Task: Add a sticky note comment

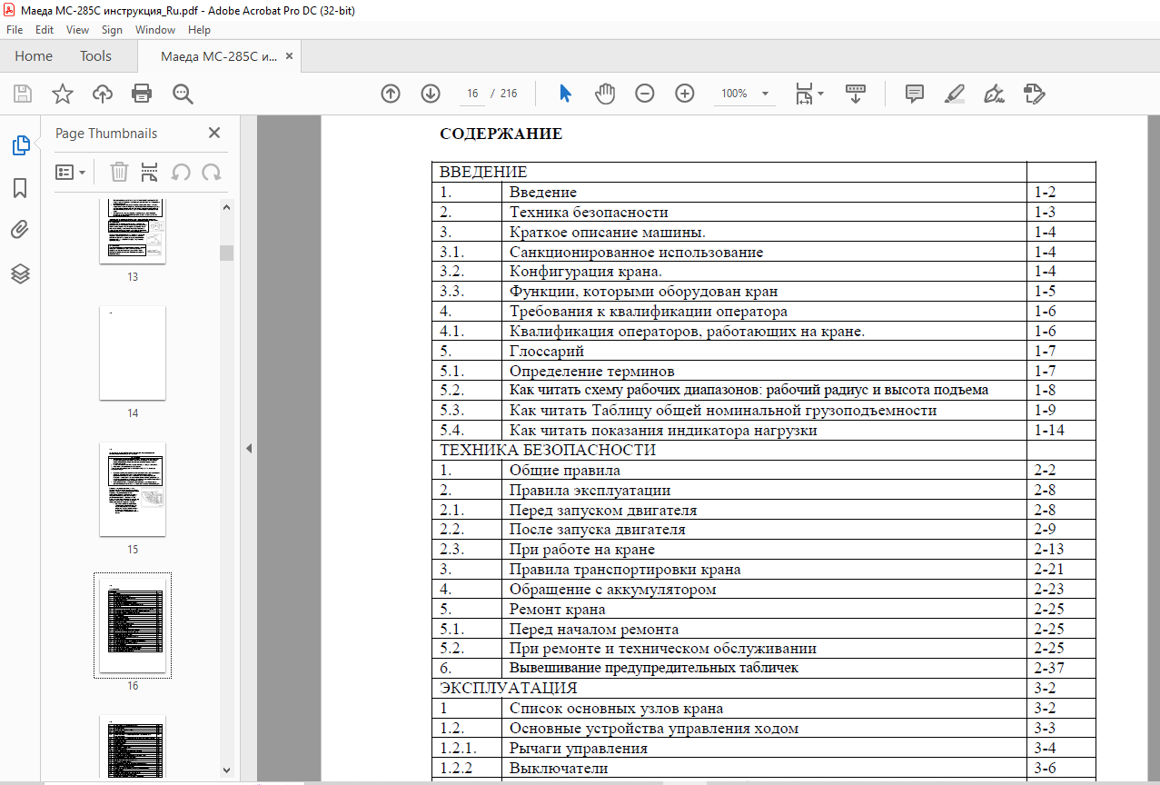Action: (915, 94)
